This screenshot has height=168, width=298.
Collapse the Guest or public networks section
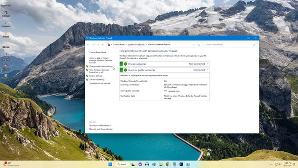tap(207, 70)
